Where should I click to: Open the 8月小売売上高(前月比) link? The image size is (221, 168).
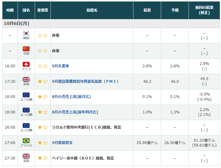(x=71, y=97)
